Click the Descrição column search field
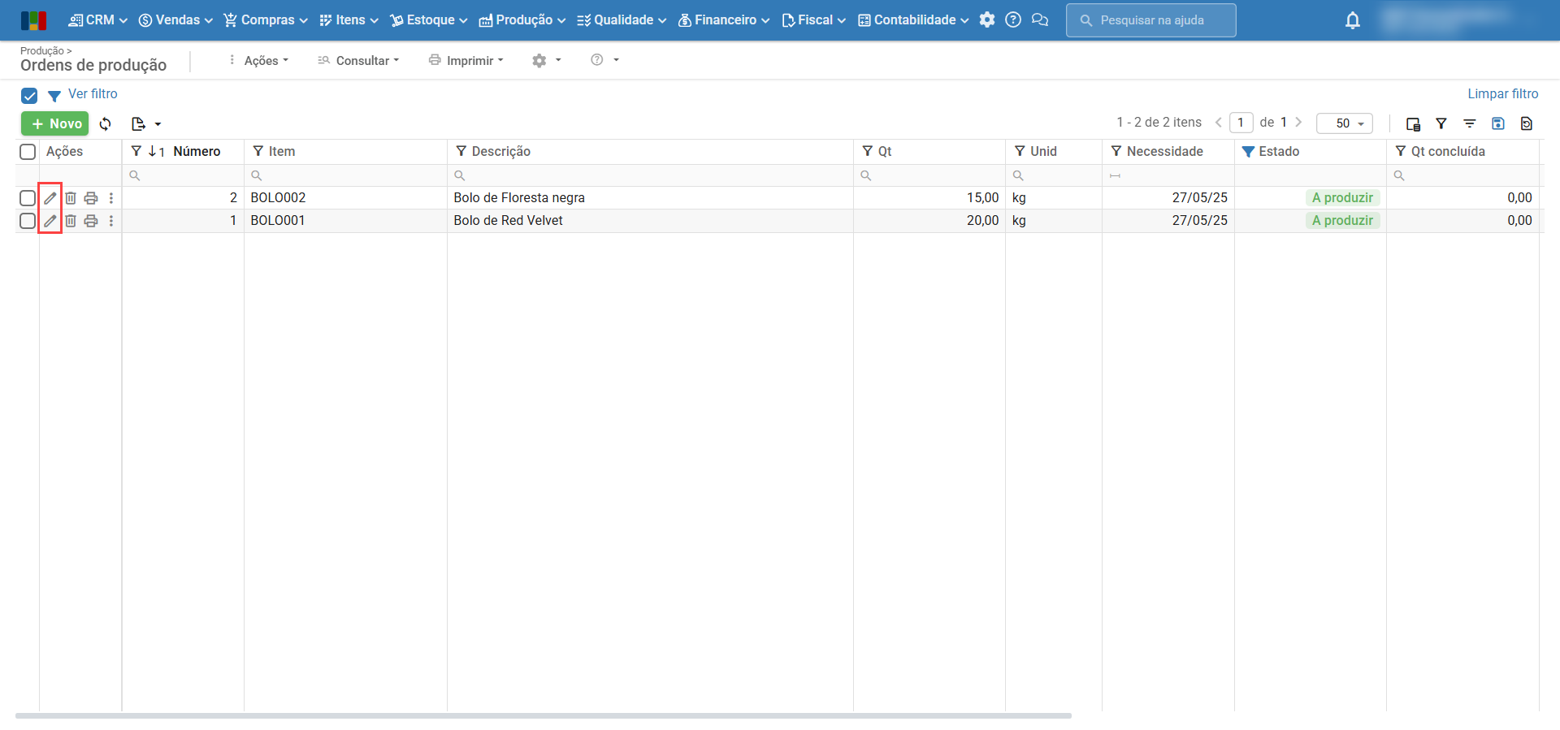The width and height of the screenshot is (1560, 730). [650, 175]
